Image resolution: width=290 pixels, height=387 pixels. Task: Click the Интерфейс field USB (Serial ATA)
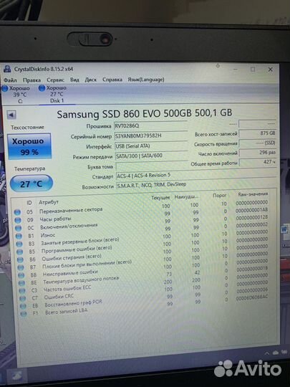pyautogui.click(x=151, y=146)
